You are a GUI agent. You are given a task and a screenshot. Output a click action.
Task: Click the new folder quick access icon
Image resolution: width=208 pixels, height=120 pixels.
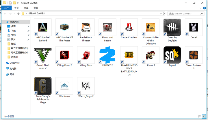click(14, 3)
